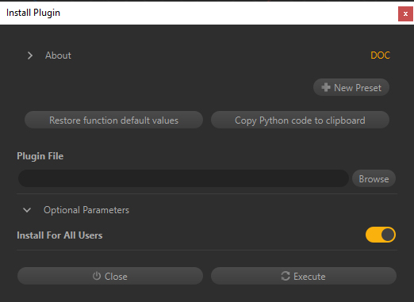Close the dialog with Close button

110,276
